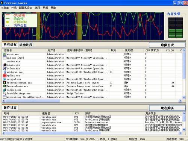This screenshot has width=188, height=141.
Task: Click the 'Process terminated' log action
Action: point(97,122)
